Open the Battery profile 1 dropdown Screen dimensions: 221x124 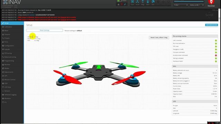click(196, 5)
